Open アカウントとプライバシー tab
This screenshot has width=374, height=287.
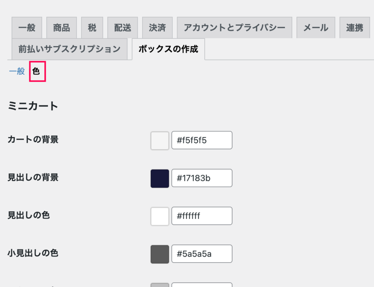pos(234,28)
